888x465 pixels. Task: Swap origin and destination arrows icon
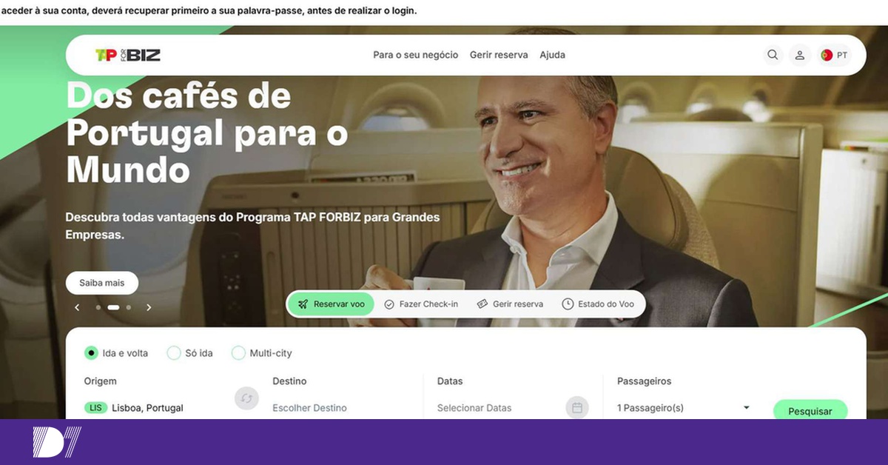246,398
